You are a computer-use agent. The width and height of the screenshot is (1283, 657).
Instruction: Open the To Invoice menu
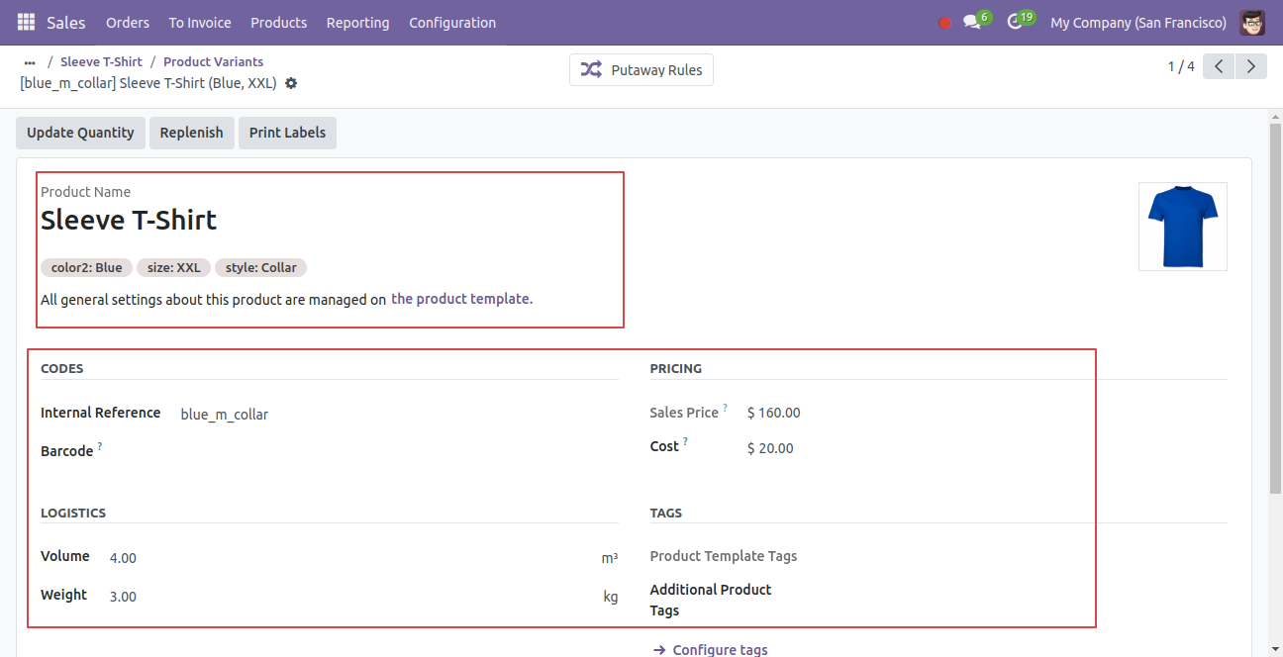click(x=200, y=22)
